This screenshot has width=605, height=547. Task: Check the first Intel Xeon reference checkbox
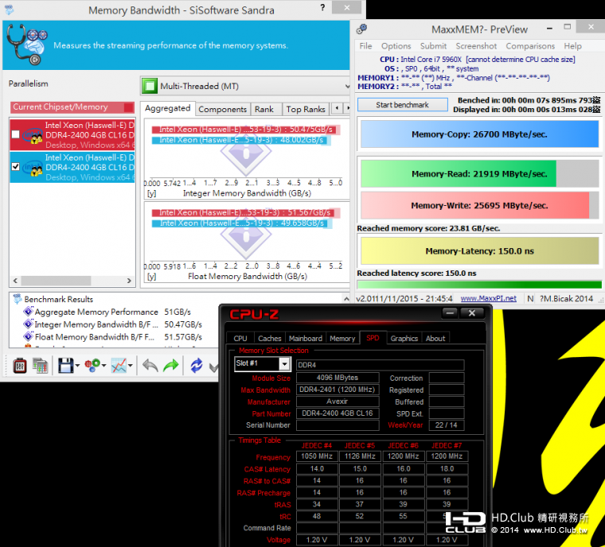click(16, 134)
